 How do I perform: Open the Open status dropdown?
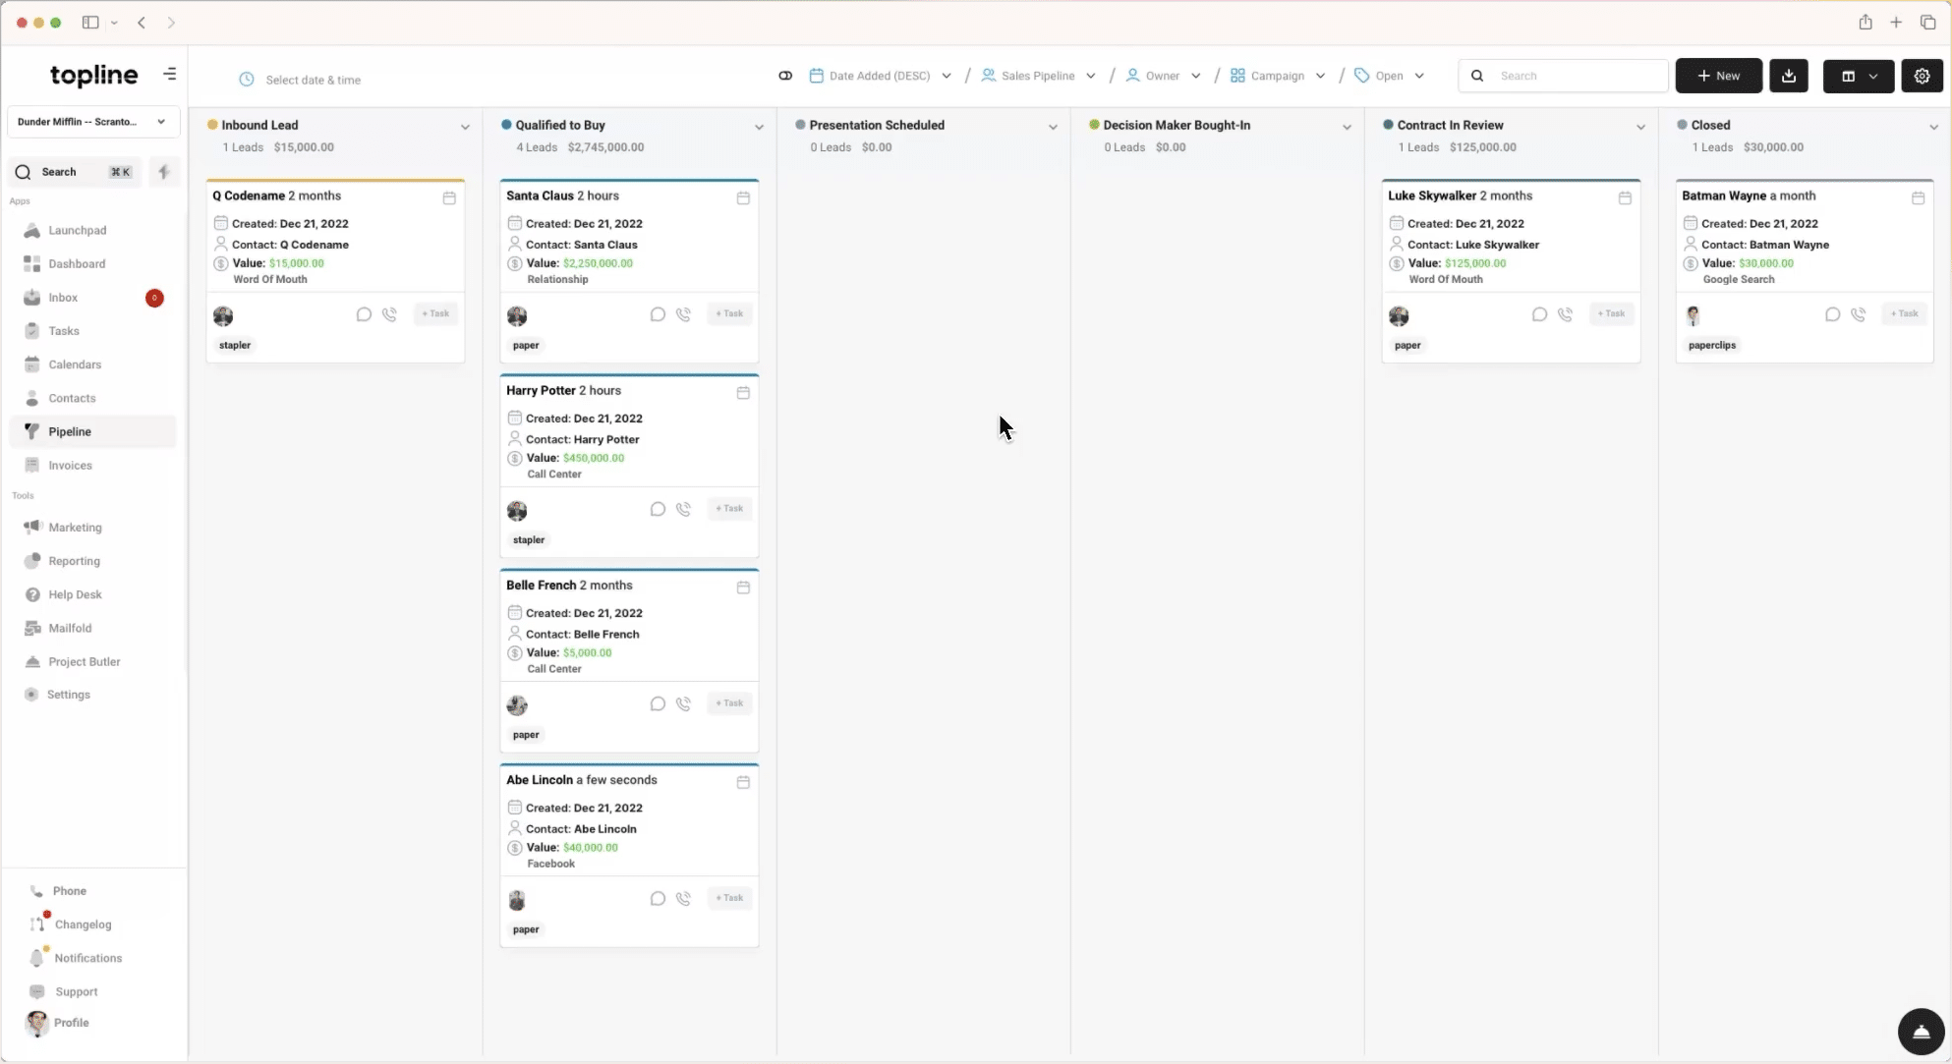(1390, 76)
